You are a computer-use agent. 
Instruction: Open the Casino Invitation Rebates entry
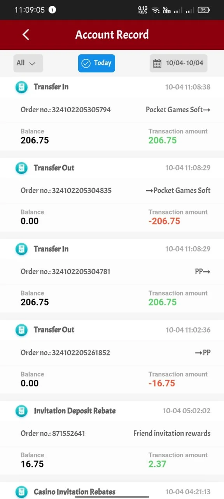pyautogui.click(x=75, y=492)
